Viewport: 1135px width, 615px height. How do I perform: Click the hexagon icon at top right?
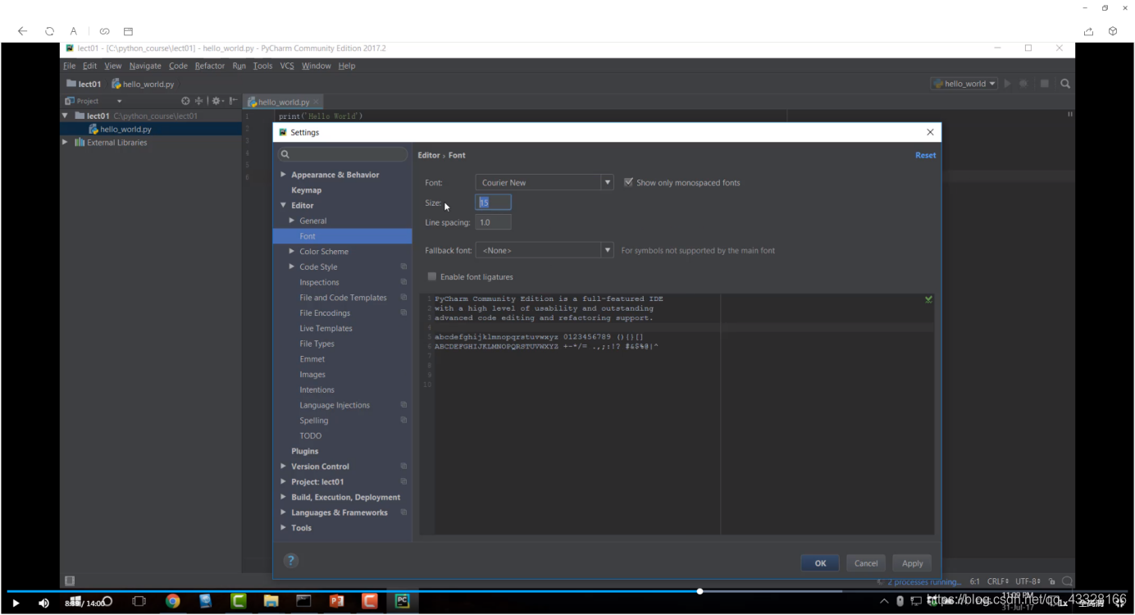point(1113,31)
